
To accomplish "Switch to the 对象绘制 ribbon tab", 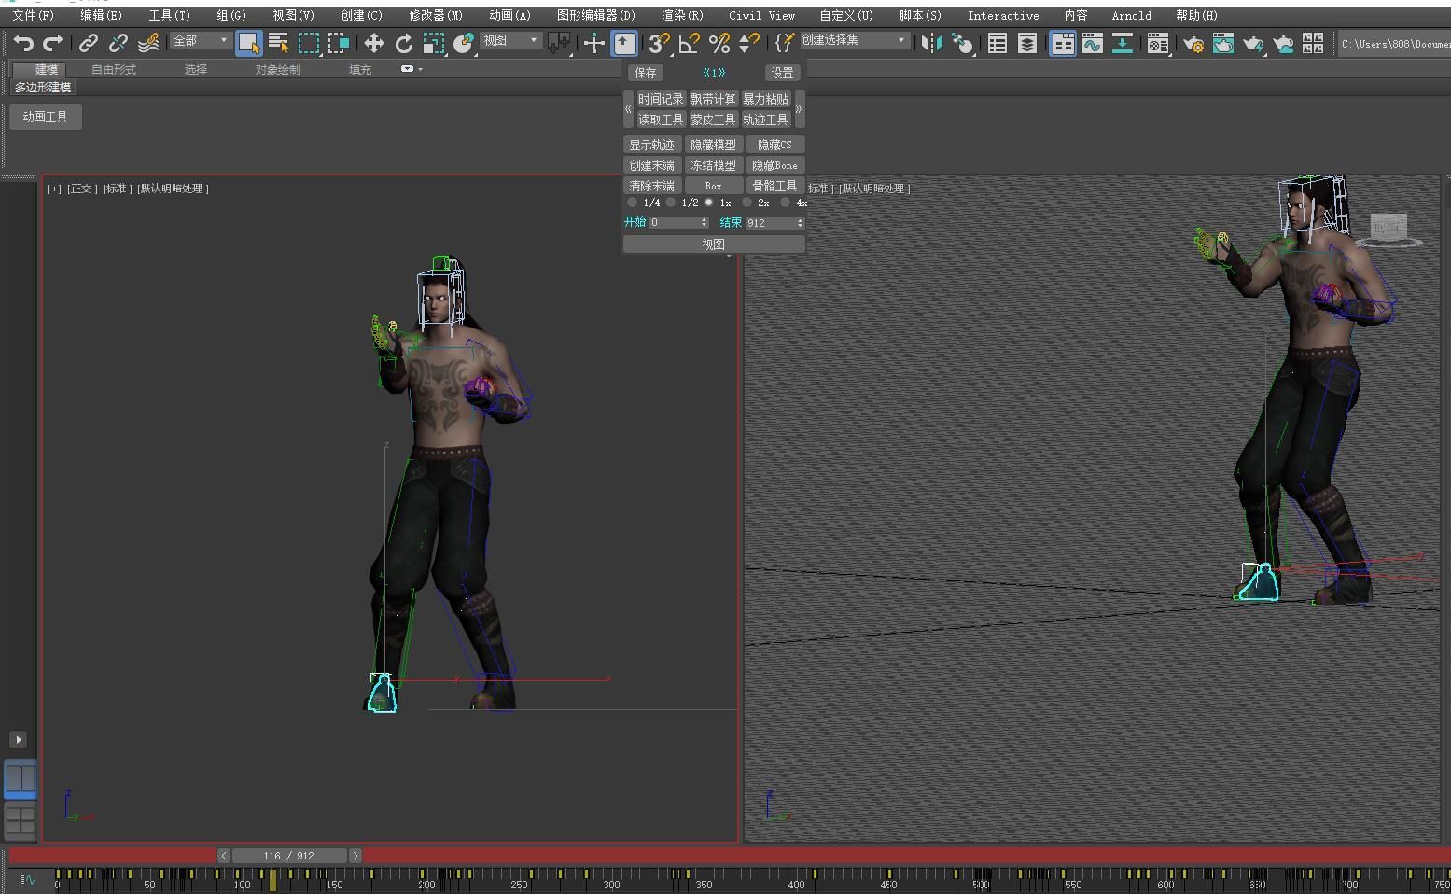I will (278, 69).
